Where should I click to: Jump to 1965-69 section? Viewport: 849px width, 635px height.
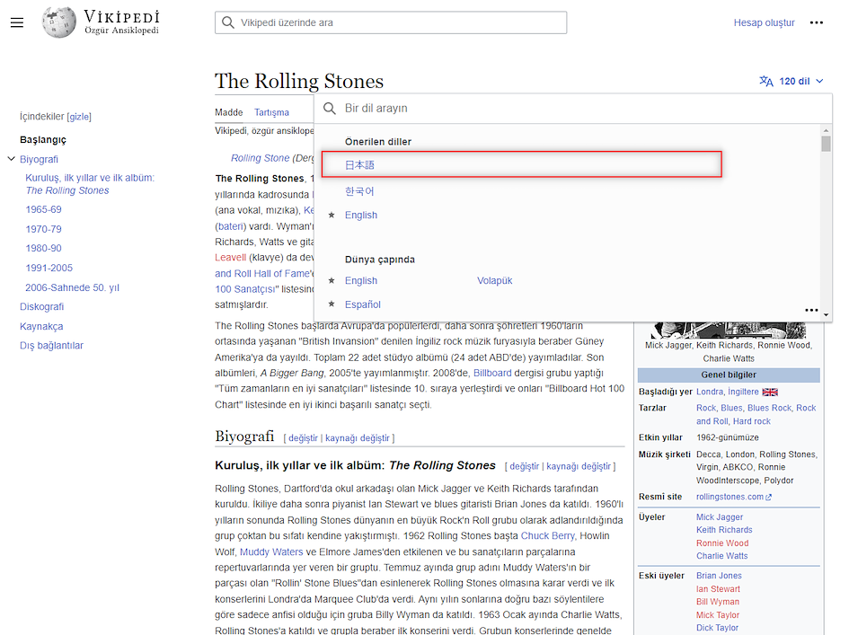coord(43,209)
